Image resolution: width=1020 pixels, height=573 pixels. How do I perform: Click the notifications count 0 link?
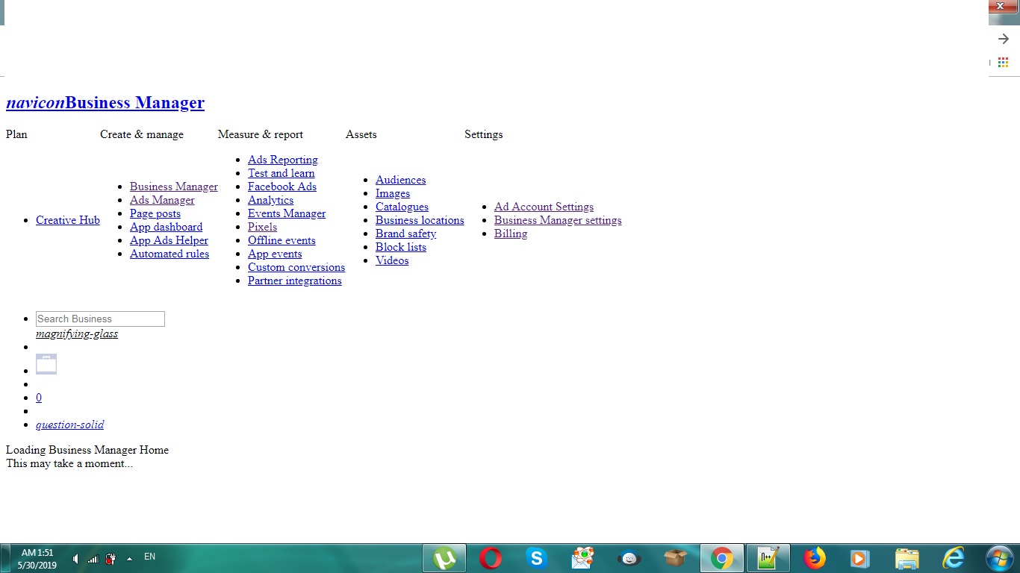point(39,398)
